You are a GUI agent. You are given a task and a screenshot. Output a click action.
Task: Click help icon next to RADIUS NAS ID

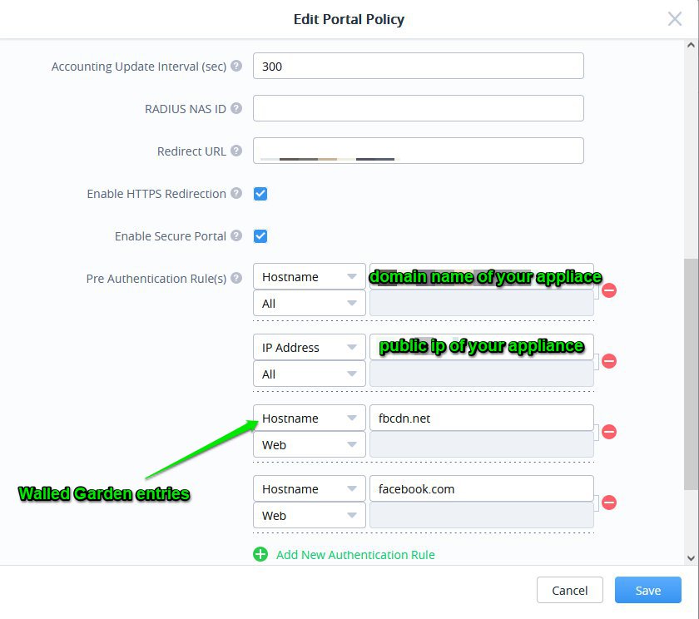coord(236,108)
